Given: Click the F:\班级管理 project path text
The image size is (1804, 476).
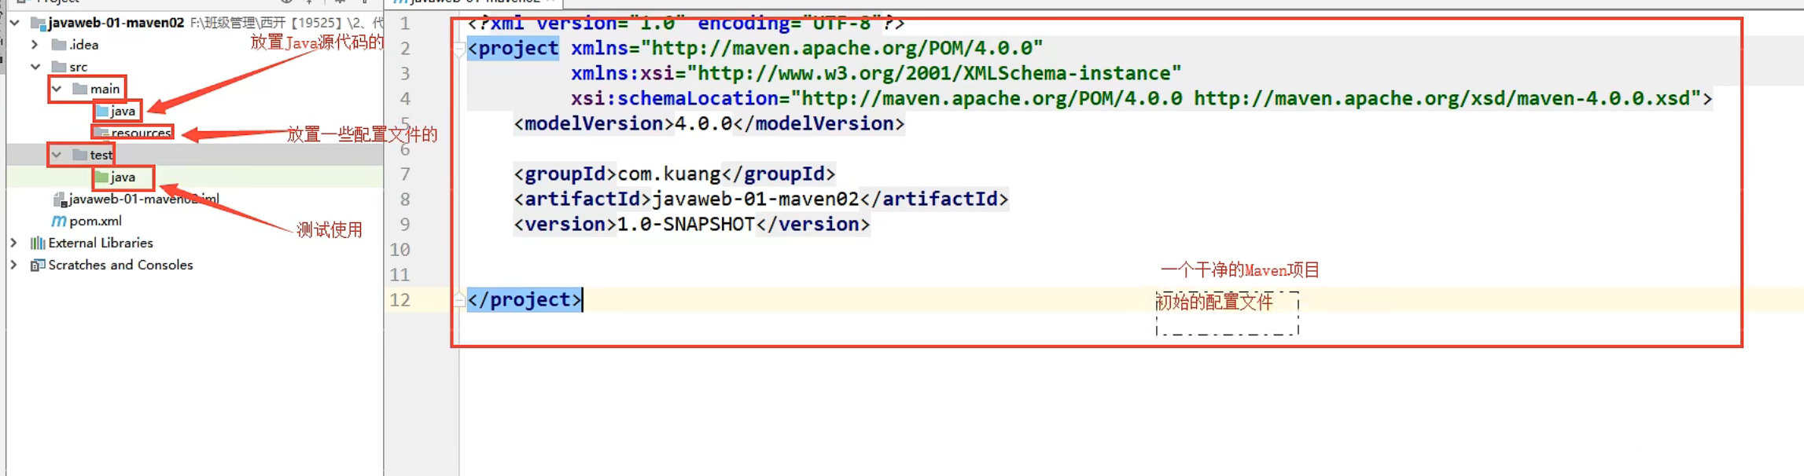Looking at the screenshot, I should click(x=286, y=23).
